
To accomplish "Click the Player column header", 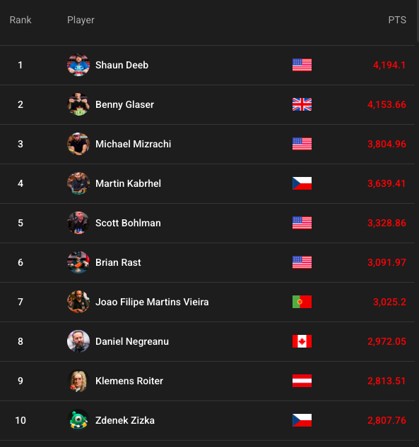I will (x=81, y=20).
